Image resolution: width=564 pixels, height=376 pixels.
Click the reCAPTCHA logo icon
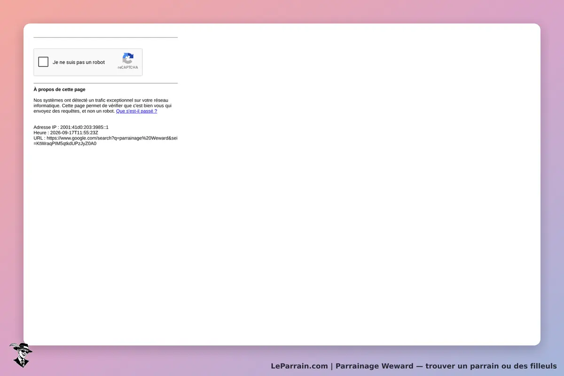(128, 58)
